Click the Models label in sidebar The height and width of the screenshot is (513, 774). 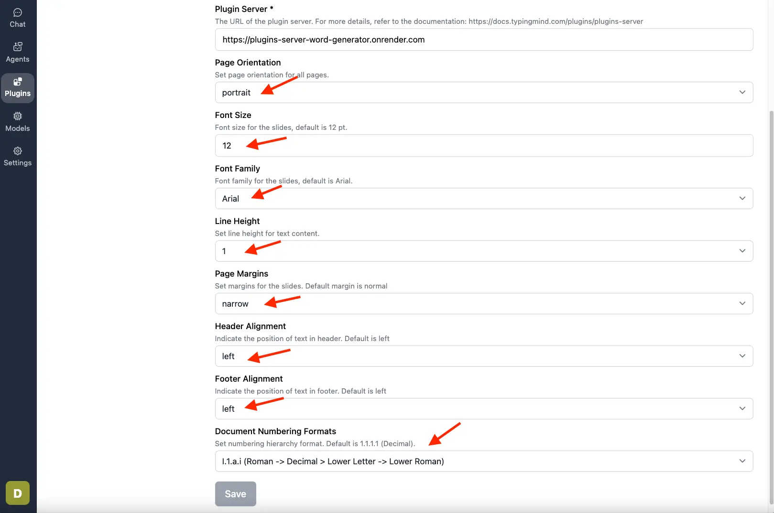pos(18,128)
